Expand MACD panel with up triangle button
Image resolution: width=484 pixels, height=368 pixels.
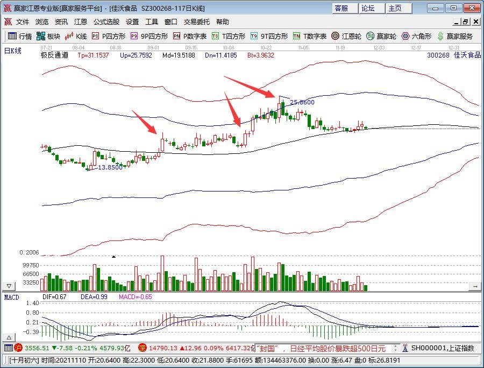tap(9, 337)
